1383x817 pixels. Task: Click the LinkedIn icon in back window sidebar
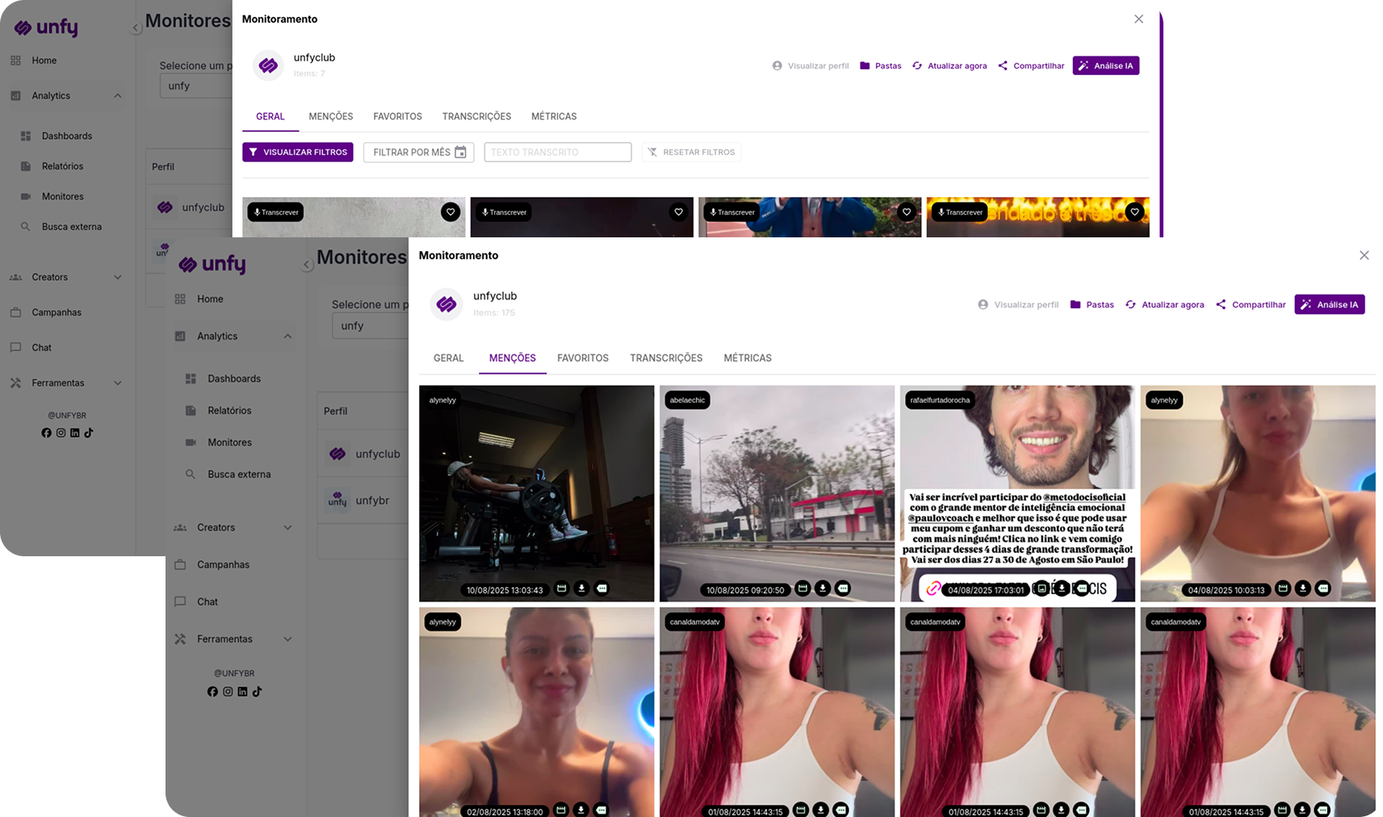coord(75,433)
